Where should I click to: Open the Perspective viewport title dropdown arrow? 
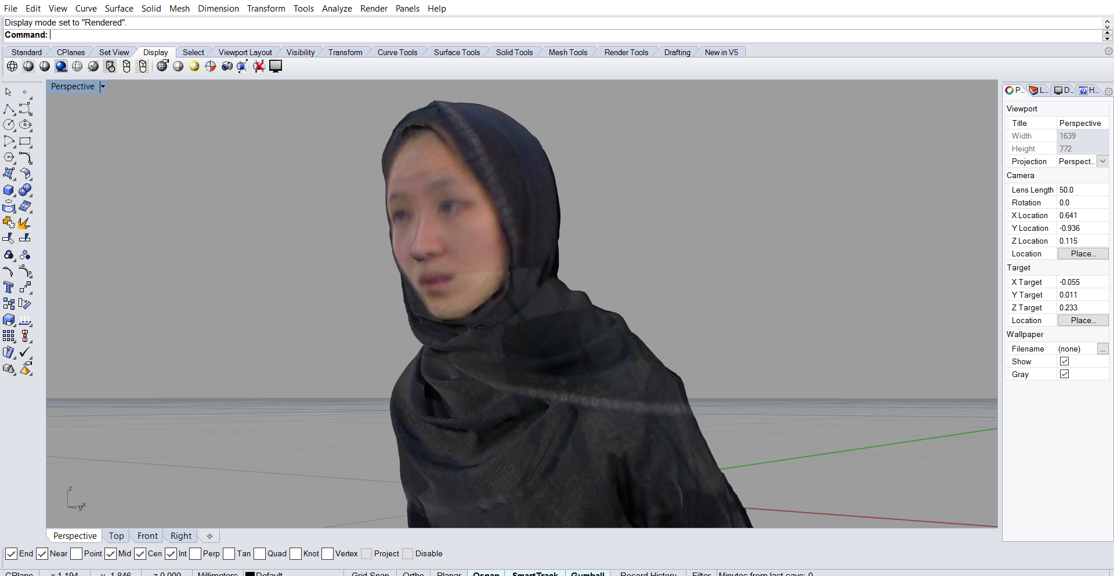tap(103, 86)
